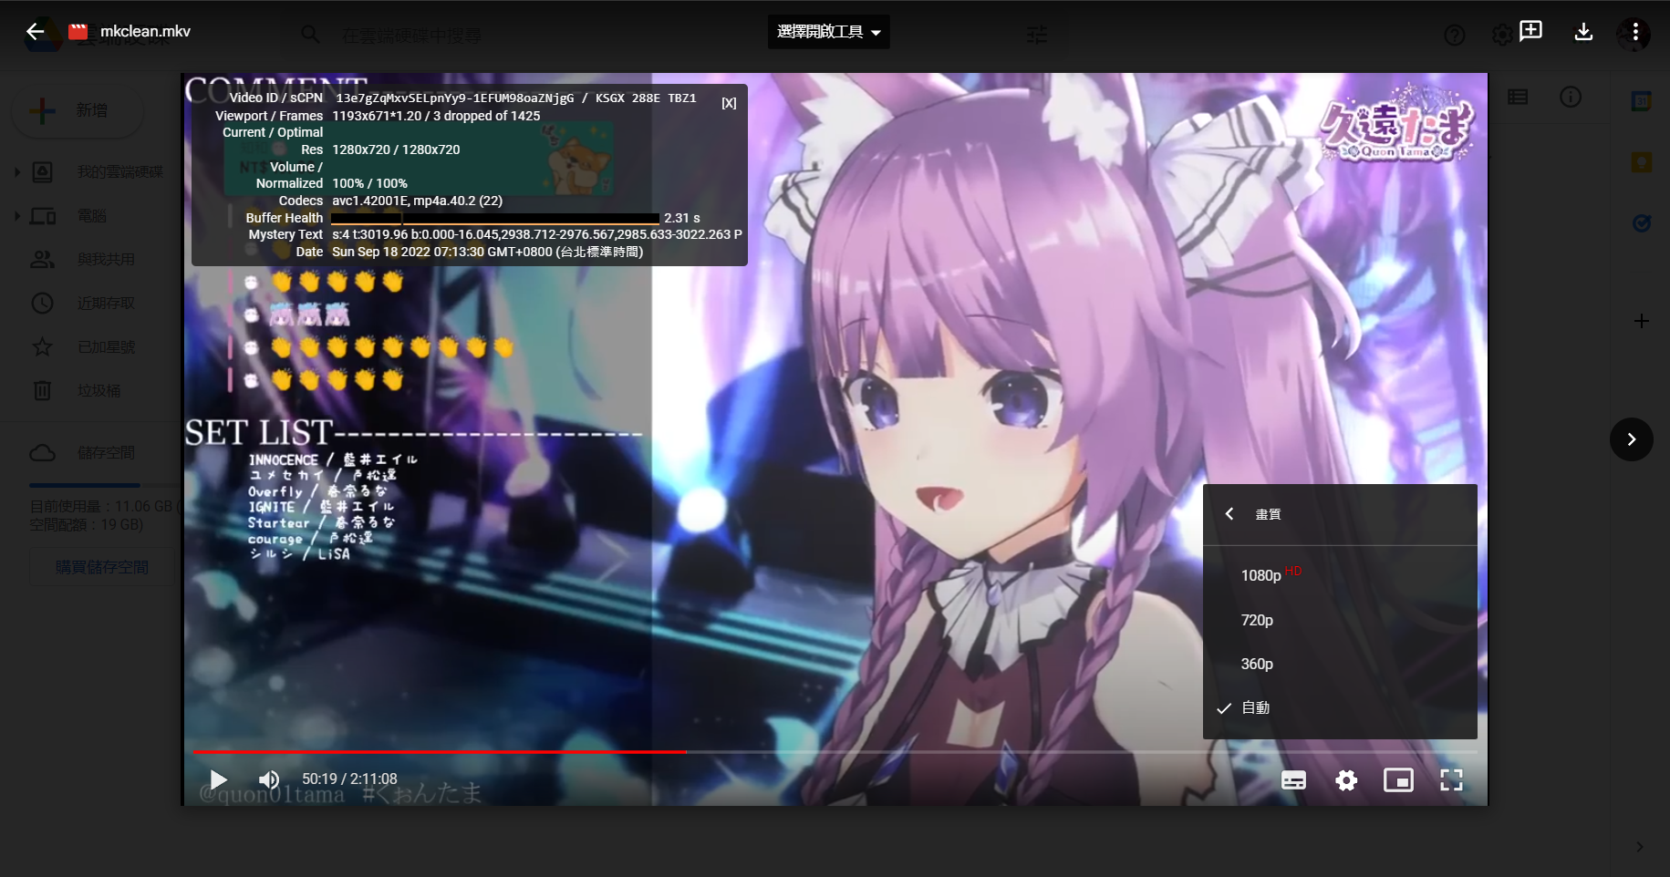The width and height of the screenshot is (1670, 877).
Task: Choose 360p video quality
Action: (1257, 664)
